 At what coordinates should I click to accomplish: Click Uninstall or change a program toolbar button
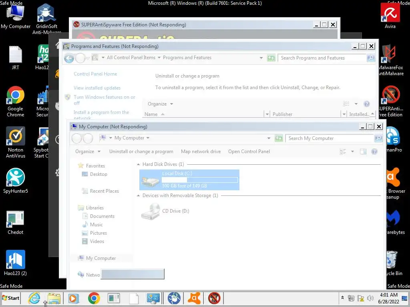(x=141, y=152)
